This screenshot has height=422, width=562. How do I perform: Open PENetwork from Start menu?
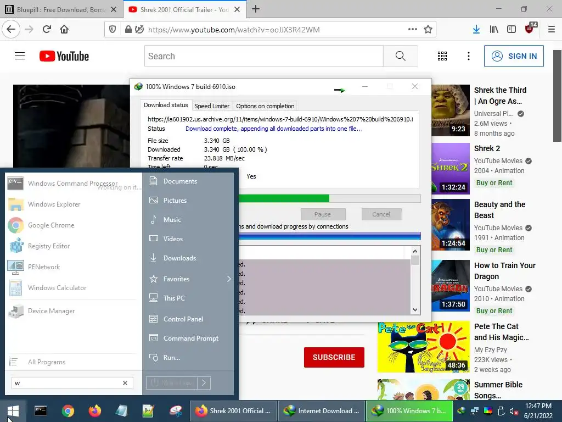point(73,267)
